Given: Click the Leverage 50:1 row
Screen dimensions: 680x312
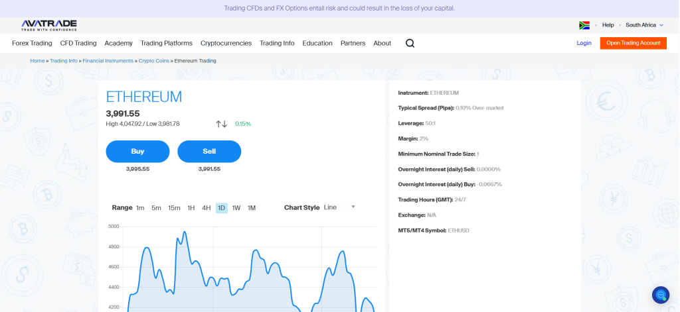Looking at the screenshot, I should tap(417, 123).
